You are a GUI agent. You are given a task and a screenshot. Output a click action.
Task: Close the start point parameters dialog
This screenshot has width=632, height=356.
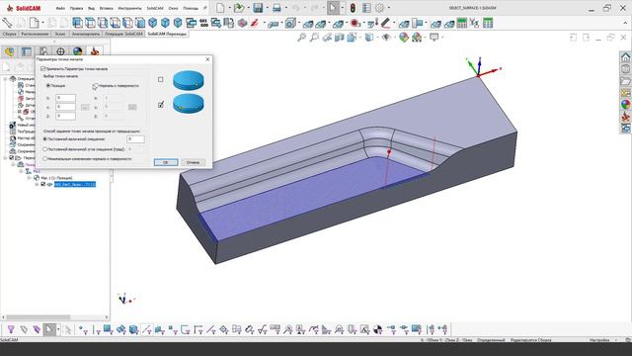click(x=207, y=59)
